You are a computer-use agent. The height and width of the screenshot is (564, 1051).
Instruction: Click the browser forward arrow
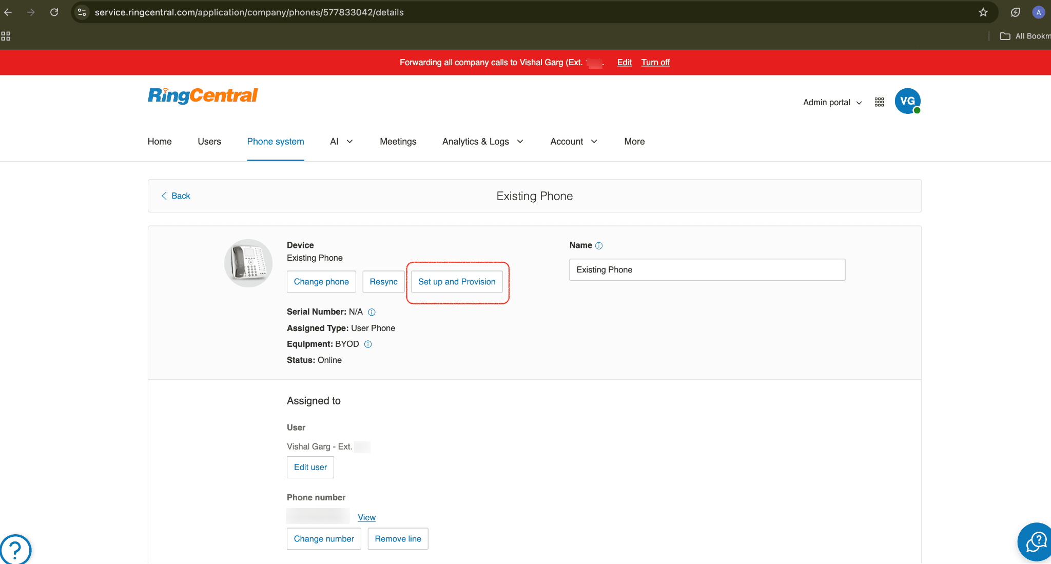click(x=31, y=12)
